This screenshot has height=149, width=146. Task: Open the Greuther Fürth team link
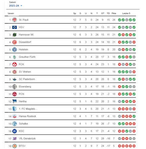coord(27,57)
